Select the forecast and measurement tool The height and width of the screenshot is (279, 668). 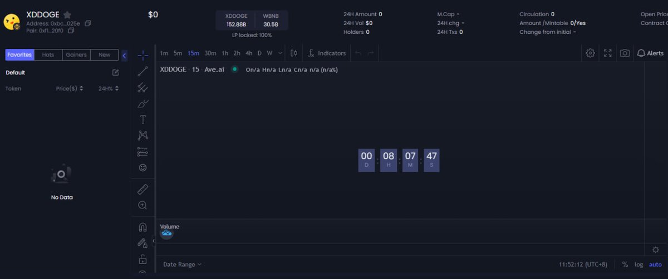point(143,151)
